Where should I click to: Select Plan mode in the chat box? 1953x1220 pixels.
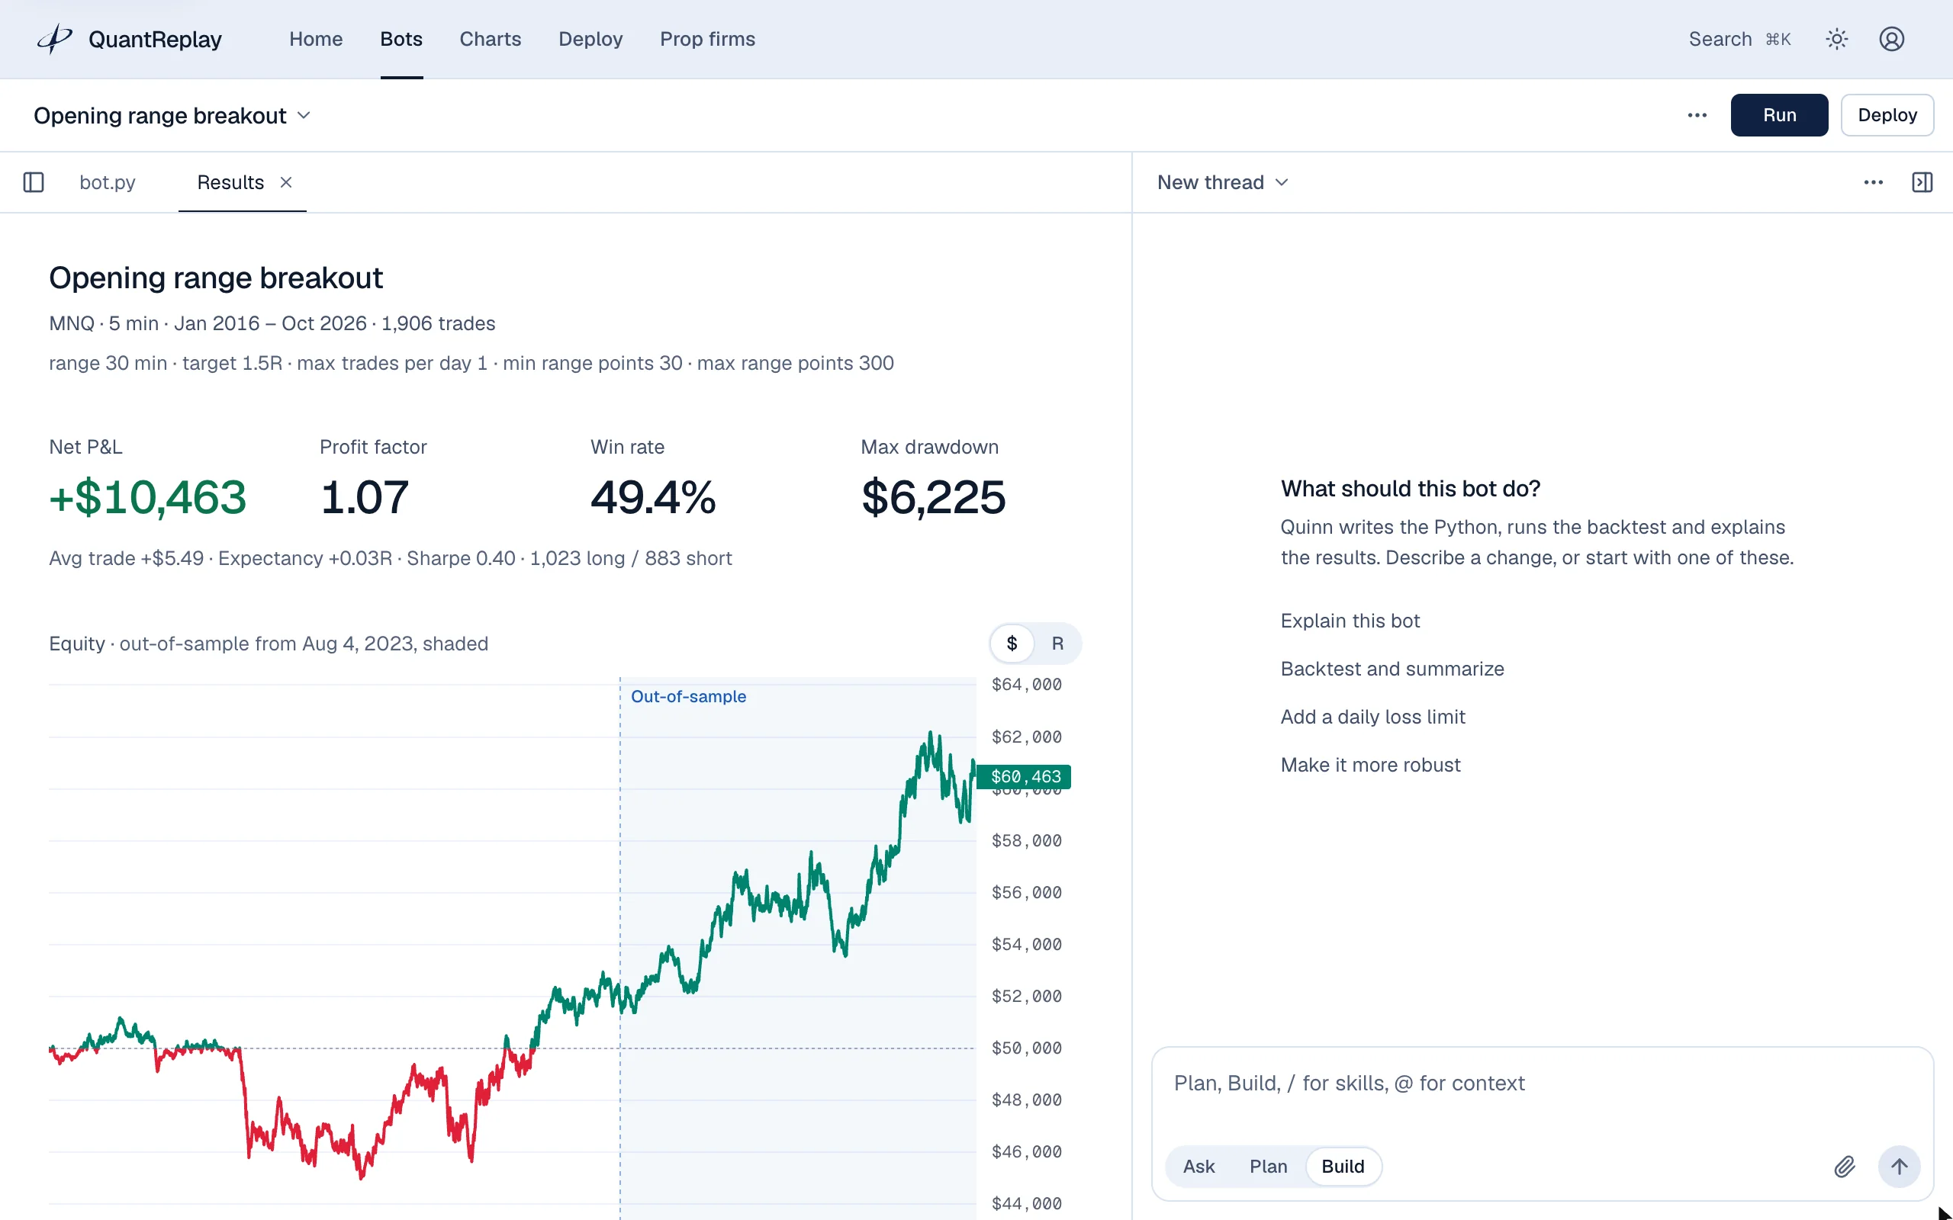tap(1268, 1167)
